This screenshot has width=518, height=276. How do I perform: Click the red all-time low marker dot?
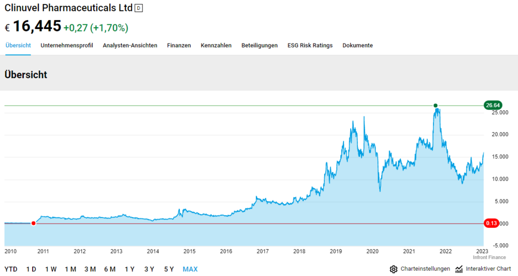click(33, 224)
